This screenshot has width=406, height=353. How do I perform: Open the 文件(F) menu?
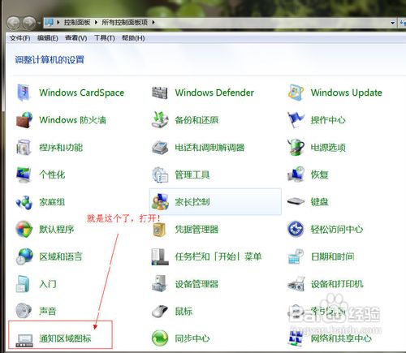click(19, 38)
